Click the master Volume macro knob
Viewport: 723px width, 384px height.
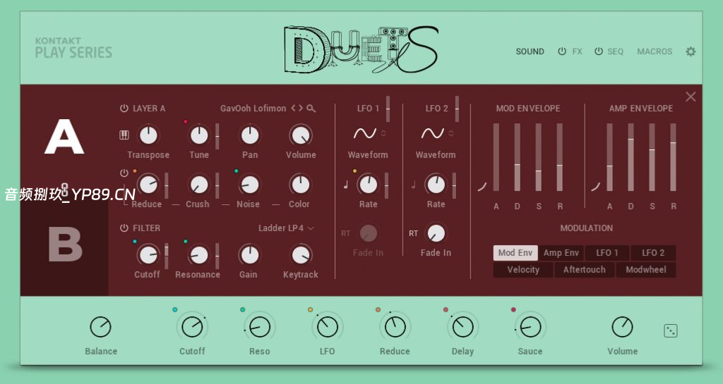[x=623, y=328]
